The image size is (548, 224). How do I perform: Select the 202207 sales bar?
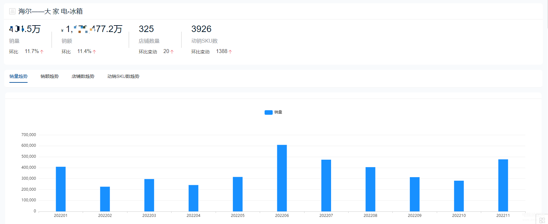(x=326, y=186)
